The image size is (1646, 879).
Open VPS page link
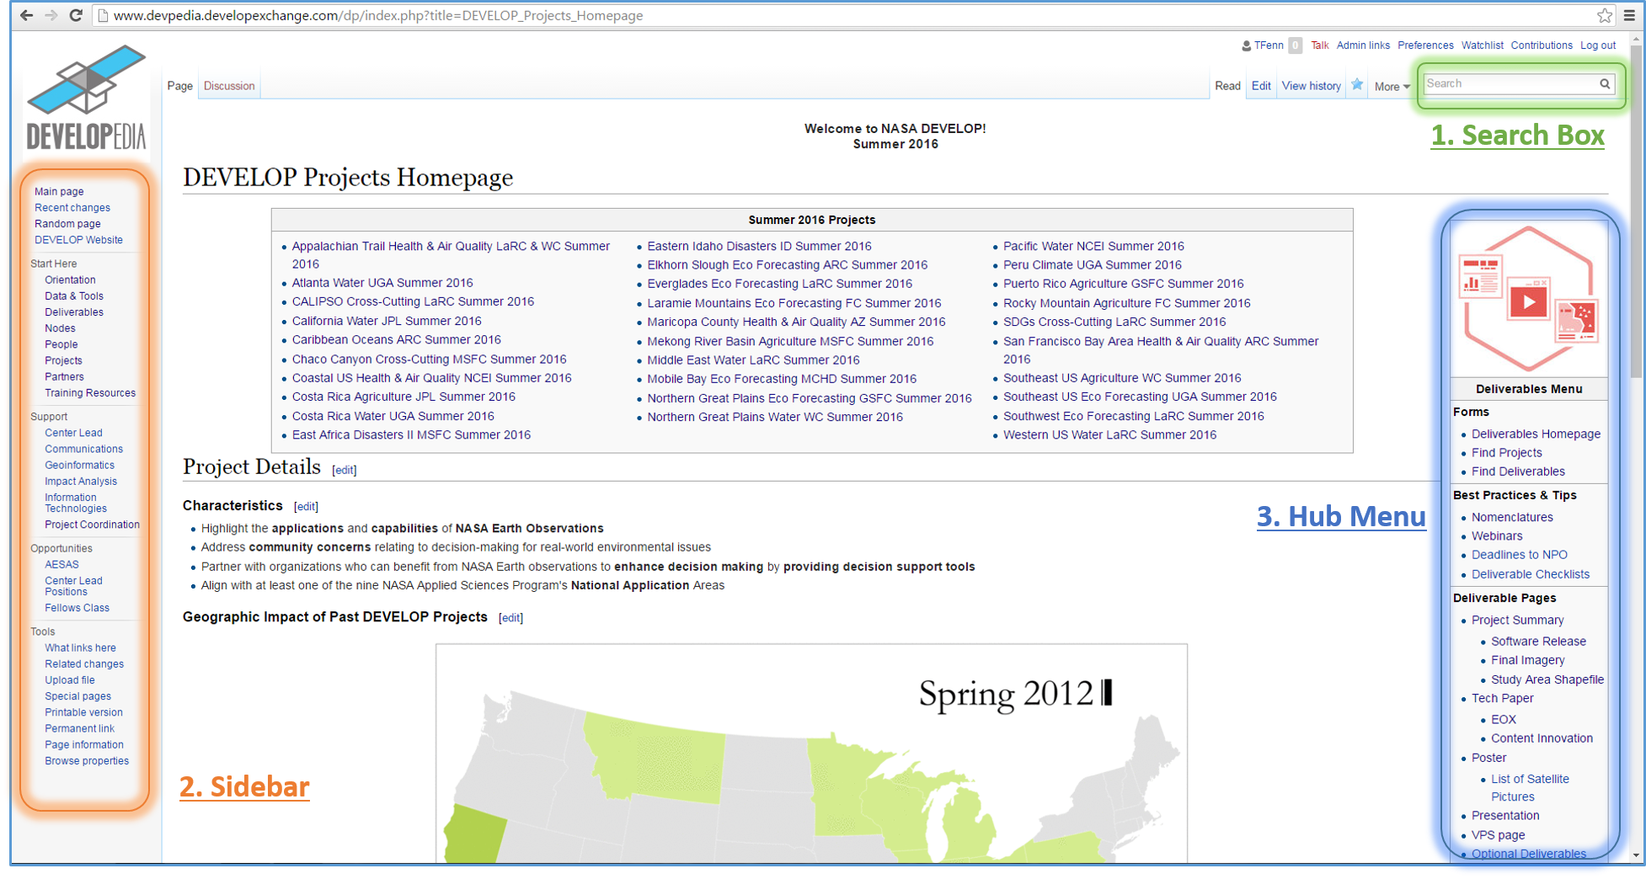point(1498,835)
